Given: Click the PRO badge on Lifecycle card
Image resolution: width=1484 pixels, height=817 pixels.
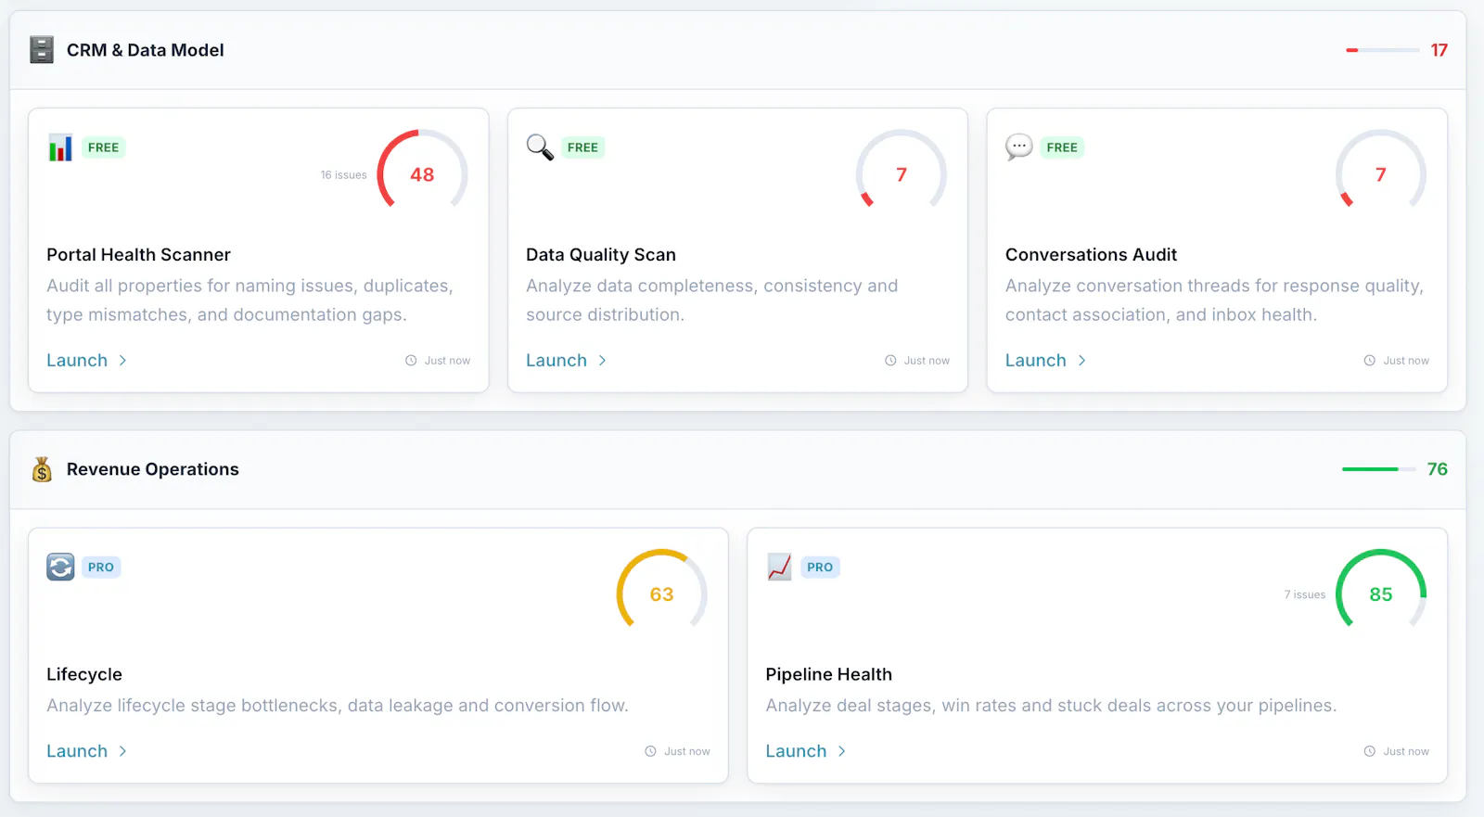Looking at the screenshot, I should tap(101, 567).
